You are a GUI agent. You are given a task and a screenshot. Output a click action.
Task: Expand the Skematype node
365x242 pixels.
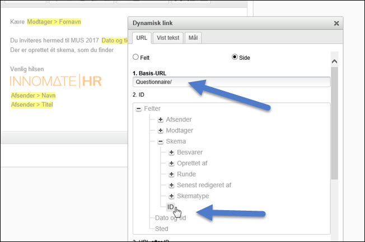pyautogui.click(x=171, y=196)
